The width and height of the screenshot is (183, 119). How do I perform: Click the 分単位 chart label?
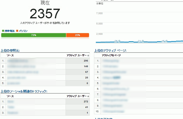click(x=100, y=4)
